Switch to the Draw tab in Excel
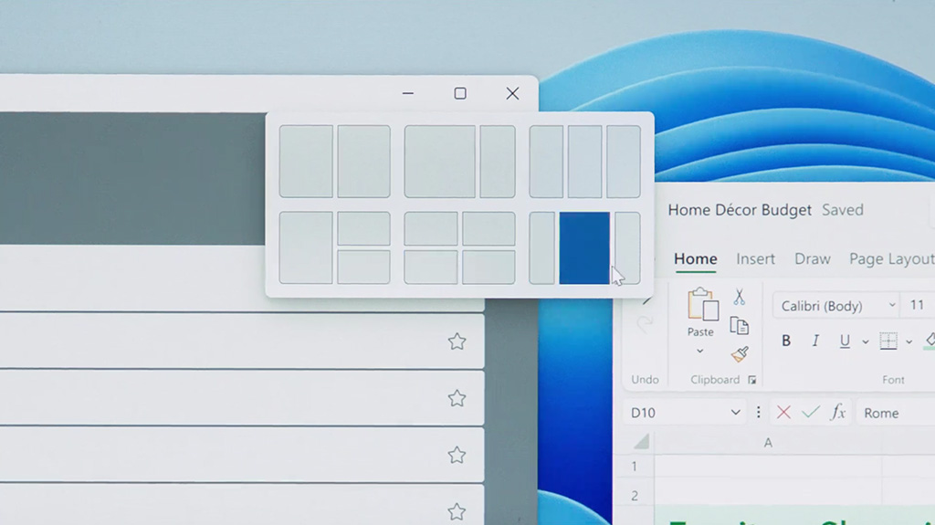This screenshot has width=935, height=525. click(x=812, y=259)
